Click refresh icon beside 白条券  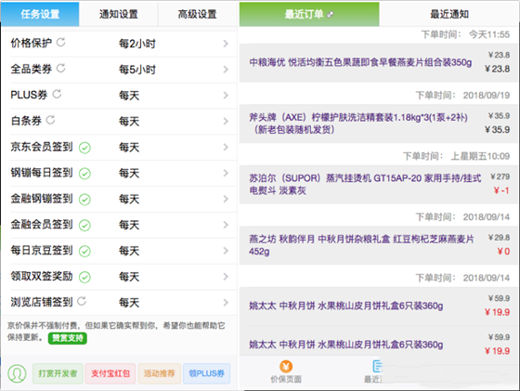pyautogui.click(x=50, y=120)
